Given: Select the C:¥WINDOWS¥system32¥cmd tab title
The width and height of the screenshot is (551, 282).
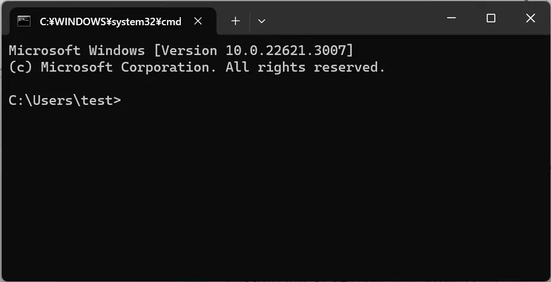Looking at the screenshot, I should point(110,22).
